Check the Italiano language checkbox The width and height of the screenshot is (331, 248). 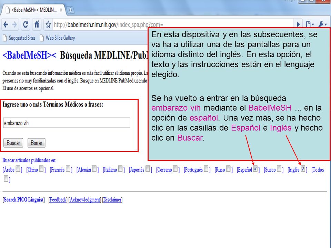click(x=120, y=169)
